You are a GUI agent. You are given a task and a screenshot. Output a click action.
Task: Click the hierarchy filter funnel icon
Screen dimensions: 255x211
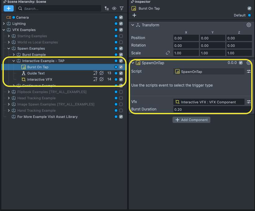coord(122,8)
